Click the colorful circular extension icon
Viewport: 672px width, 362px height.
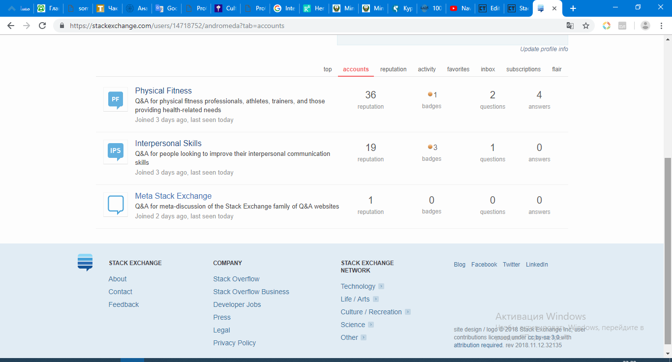tap(607, 26)
